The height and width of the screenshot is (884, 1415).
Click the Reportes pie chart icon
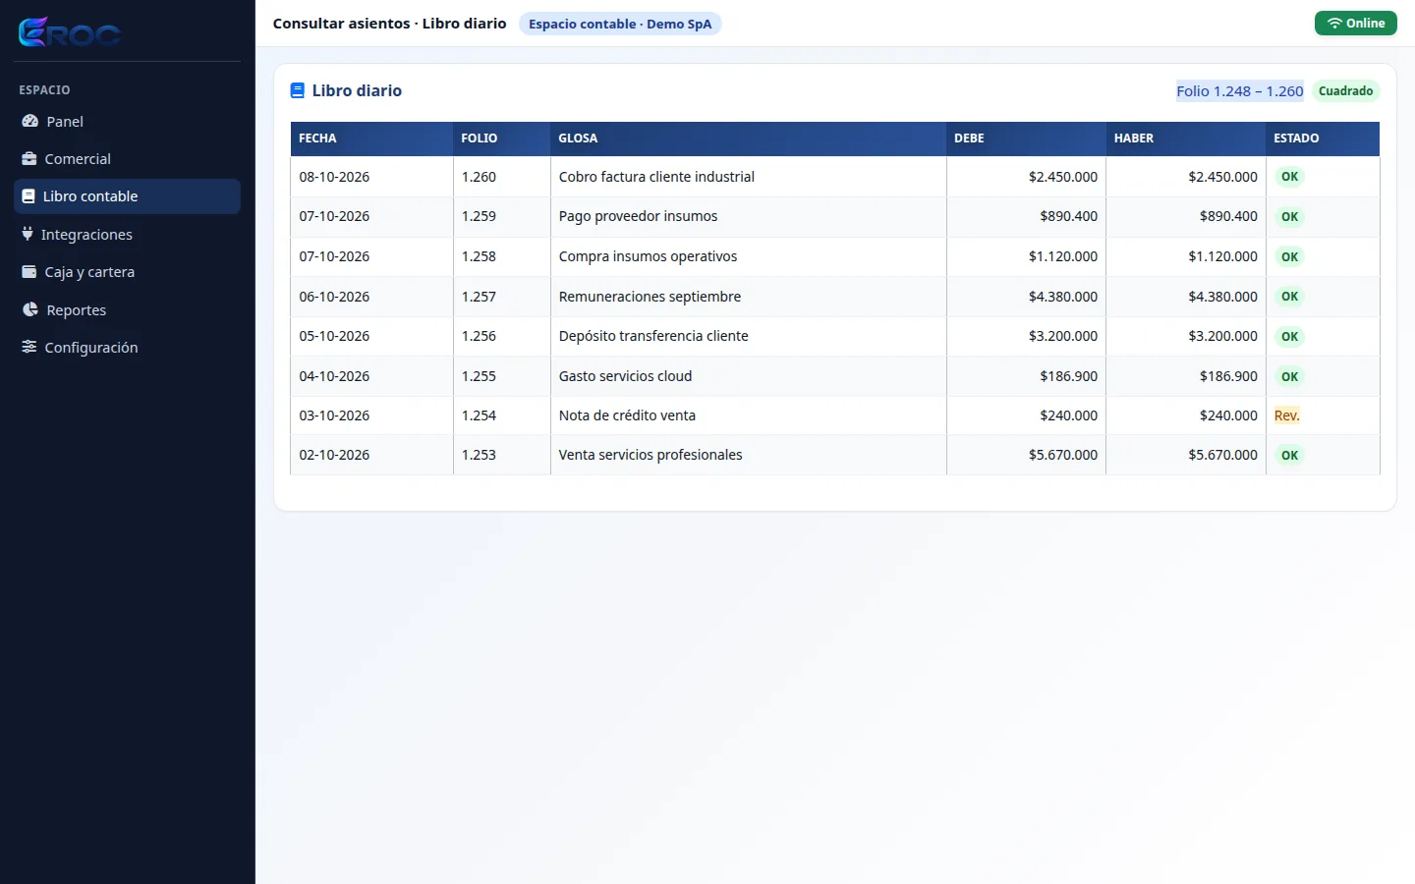click(x=29, y=309)
